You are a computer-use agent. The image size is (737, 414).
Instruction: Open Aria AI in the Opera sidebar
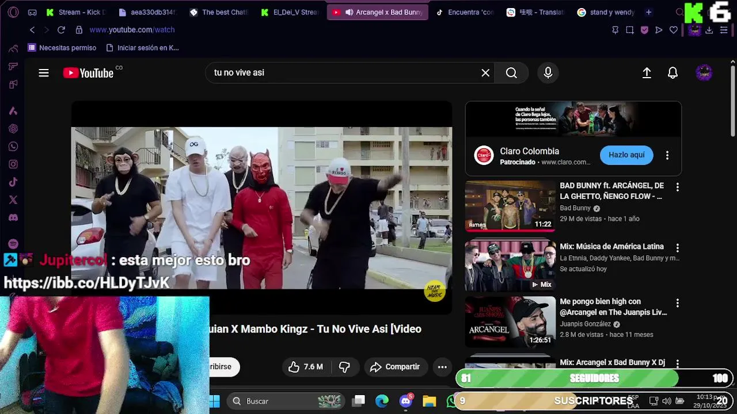coord(13,111)
